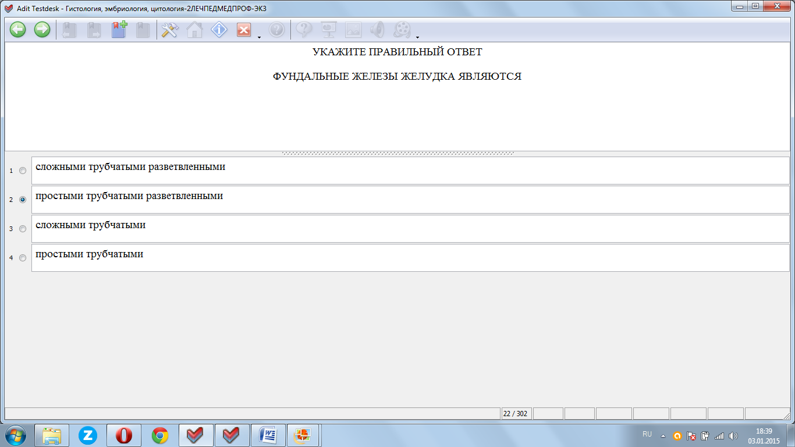This screenshot has width=795, height=447.
Task: Click the grayed speaker audio icon
Action: [x=378, y=30]
